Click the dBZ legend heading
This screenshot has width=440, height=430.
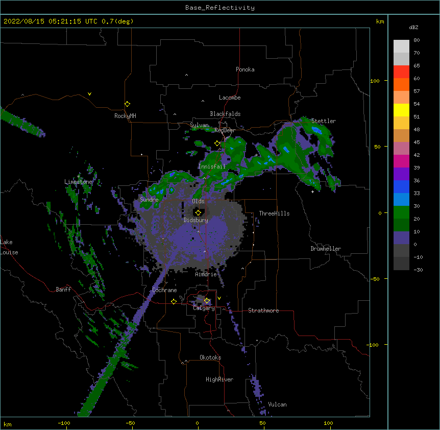click(x=413, y=27)
